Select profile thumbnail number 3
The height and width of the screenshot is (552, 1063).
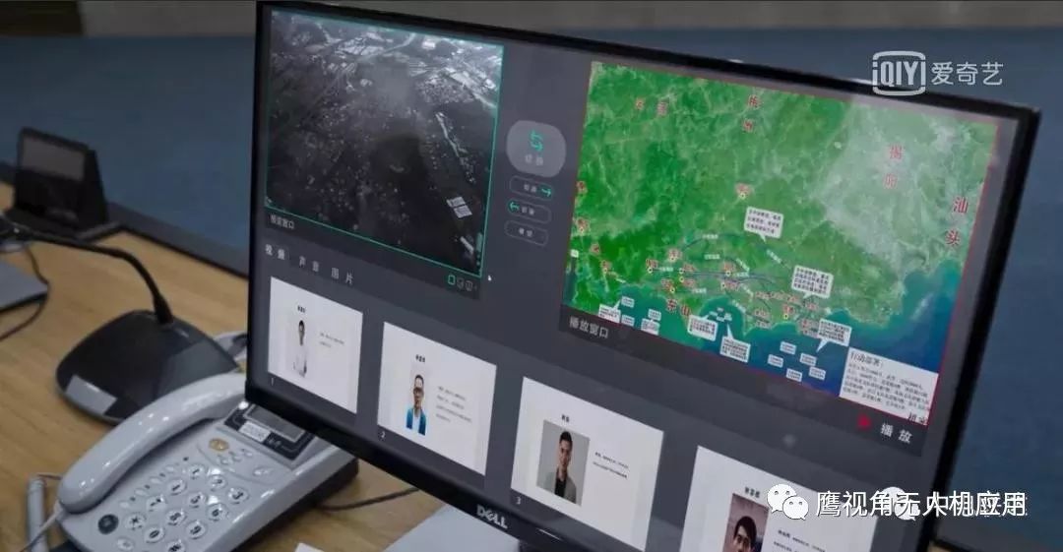click(x=586, y=463)
